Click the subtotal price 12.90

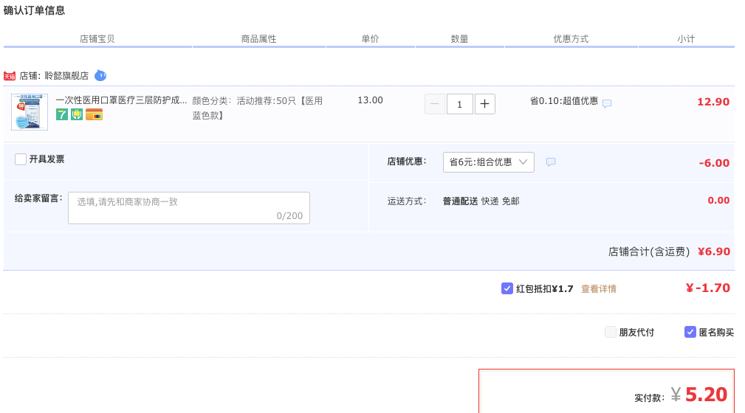[713, 102]
